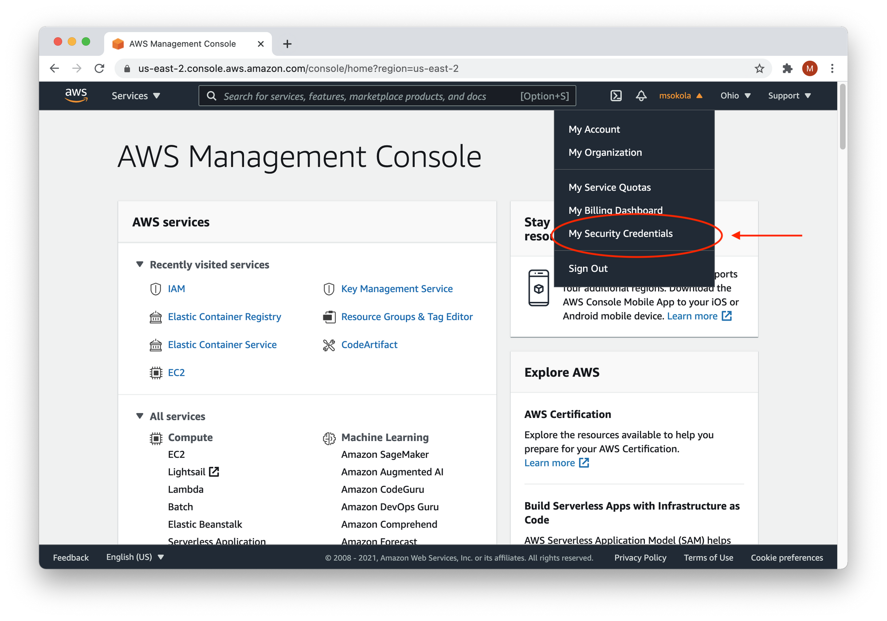Open the Resource Groups & Tag Editor link
Screen dimensions: 887x621
[x=407, y=317]
